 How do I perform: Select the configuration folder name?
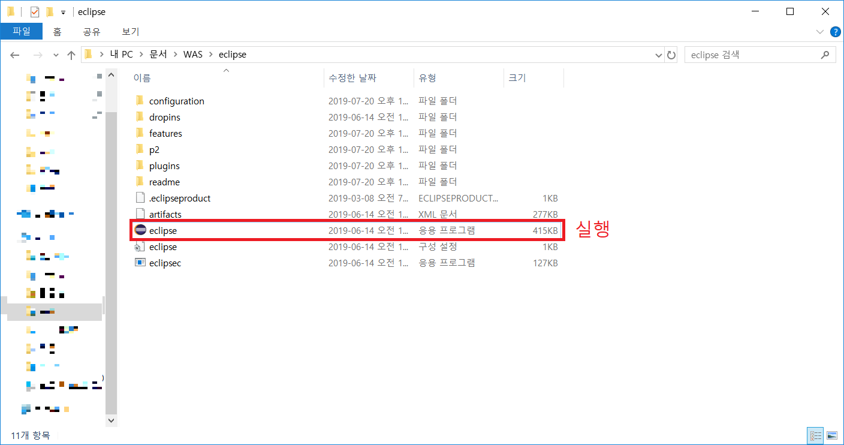[x=177, y=101]
